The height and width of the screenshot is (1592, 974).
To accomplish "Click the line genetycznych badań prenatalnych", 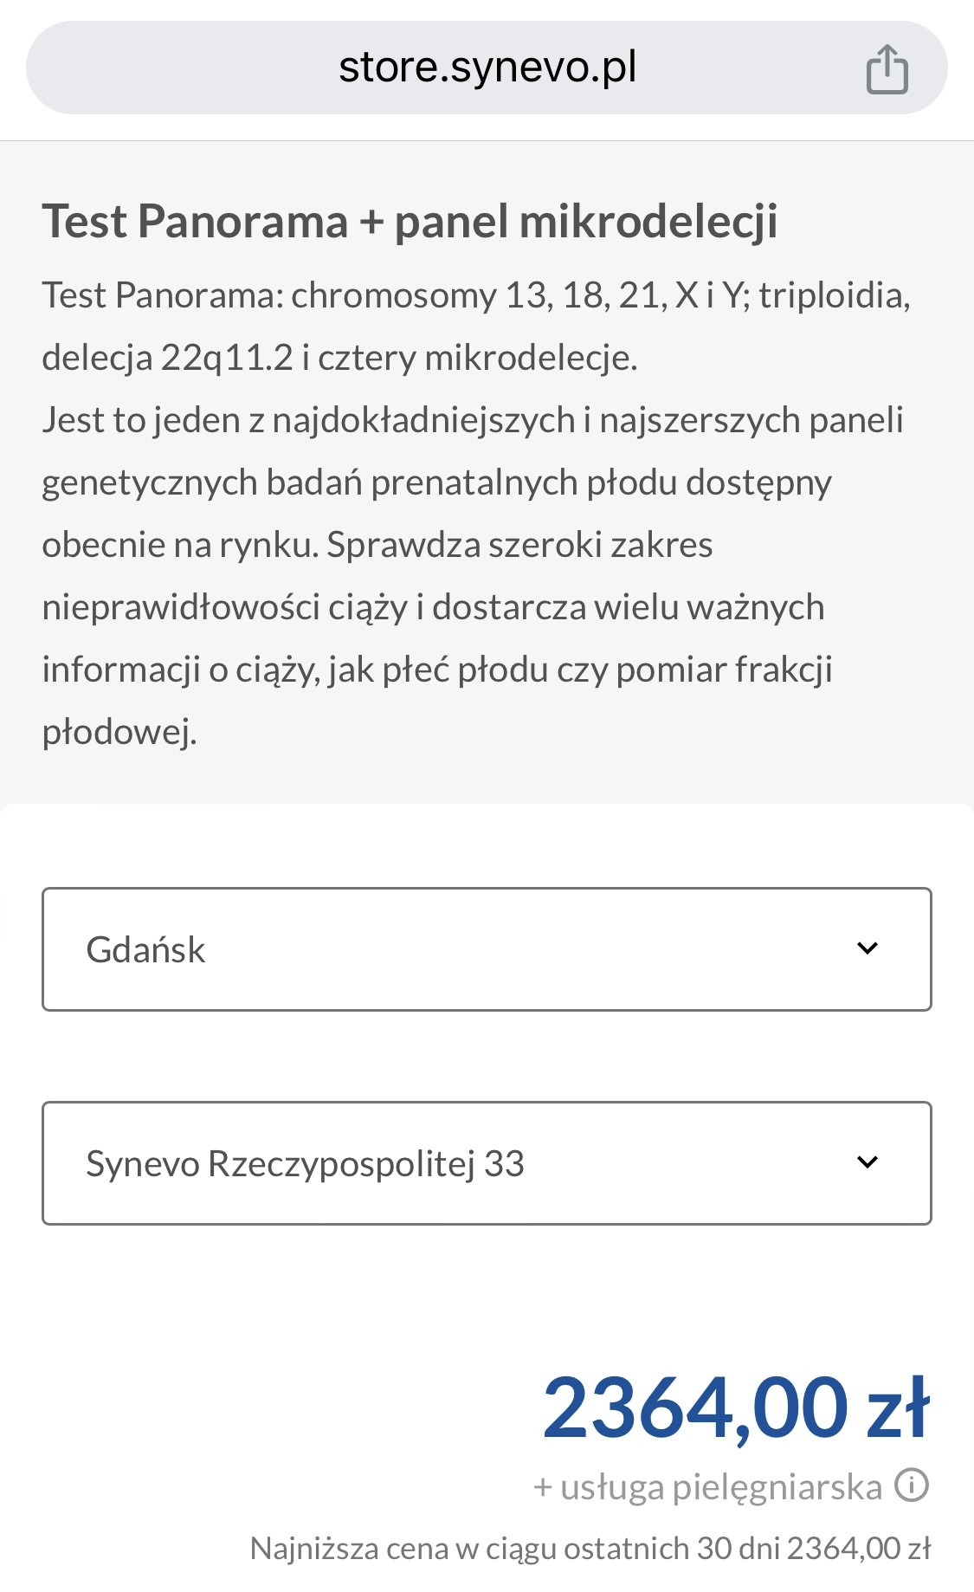I will coord(436,482).
